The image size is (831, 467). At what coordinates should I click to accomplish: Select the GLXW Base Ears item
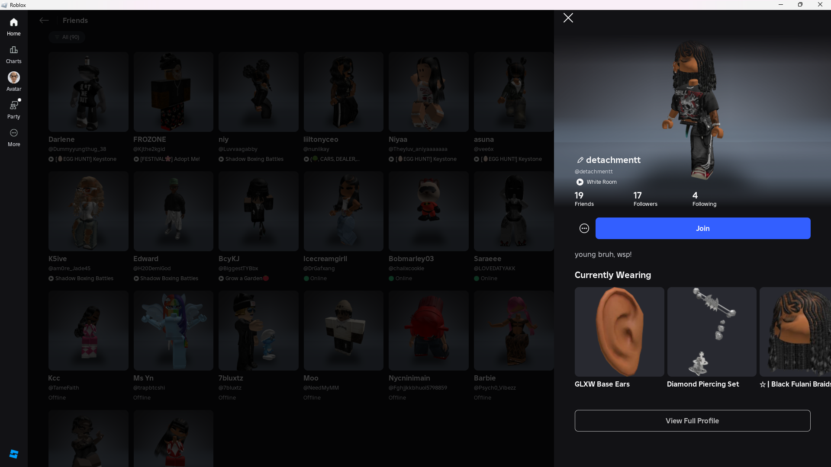619,332
